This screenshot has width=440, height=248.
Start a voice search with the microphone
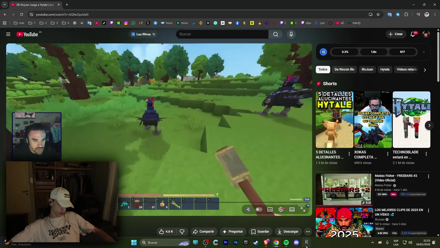click(x=291, y=34)
